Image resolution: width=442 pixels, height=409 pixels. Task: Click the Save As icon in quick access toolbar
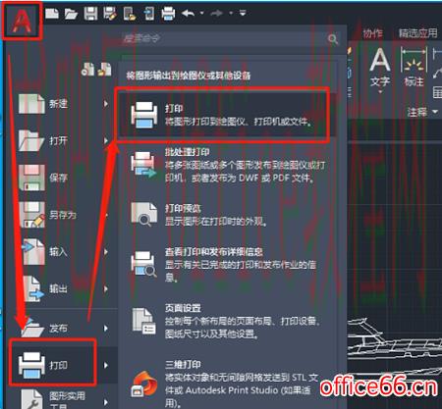click(110, 14)
